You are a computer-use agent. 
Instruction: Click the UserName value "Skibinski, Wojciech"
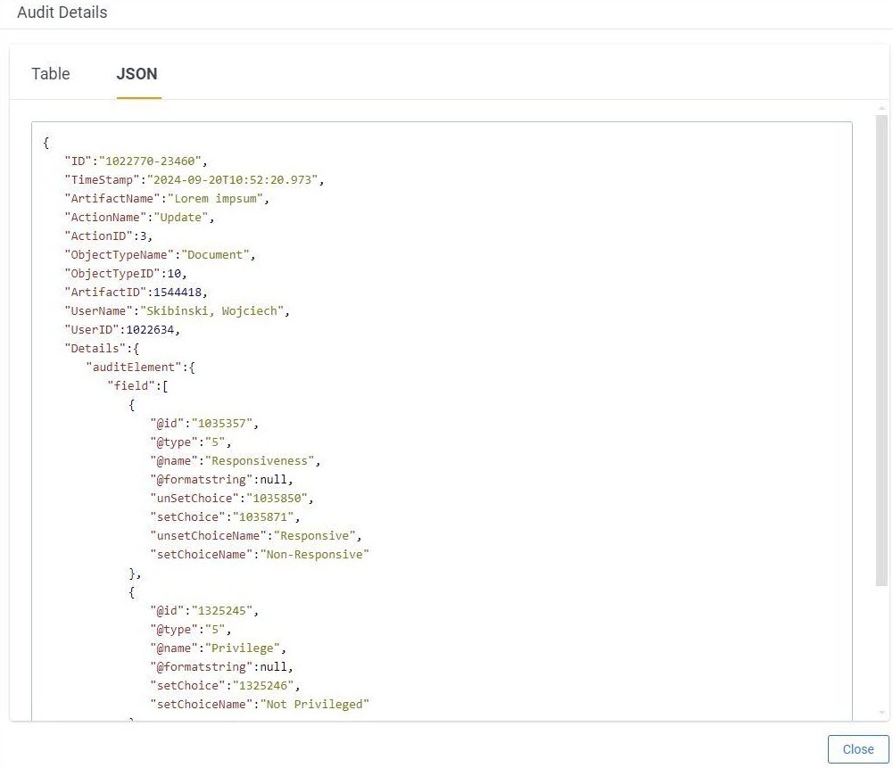(x=211, y=311)
